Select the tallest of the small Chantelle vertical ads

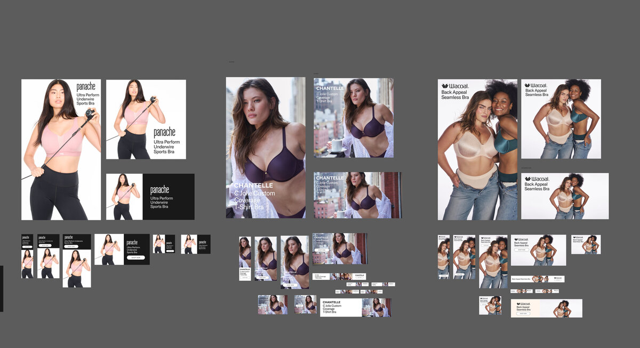(295, 262)
